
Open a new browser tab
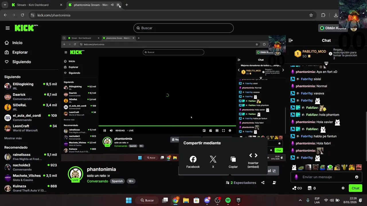(x=127, y=5)
